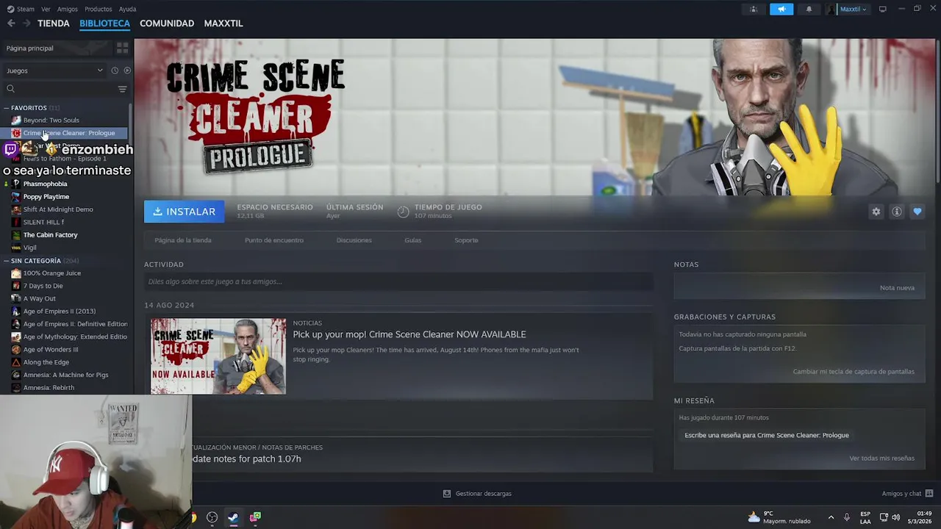The image size is (941, 529).
Task: Go to the MAXXTIL profile tab
Action: pyautogui.click(x=223, y=24)
